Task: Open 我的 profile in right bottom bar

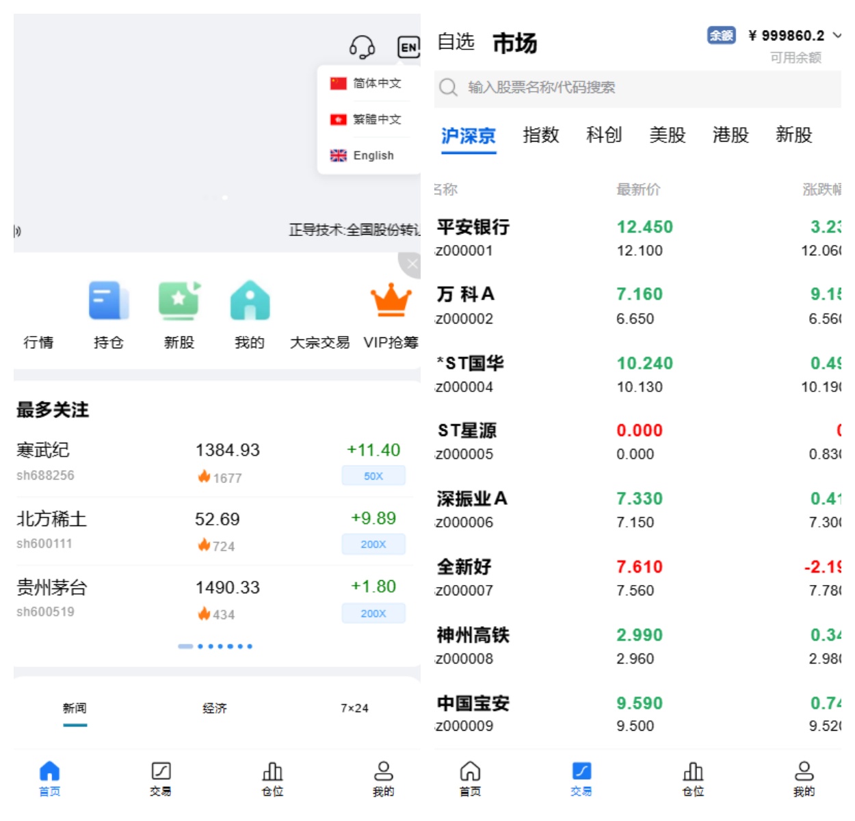Action: point(804,779)
